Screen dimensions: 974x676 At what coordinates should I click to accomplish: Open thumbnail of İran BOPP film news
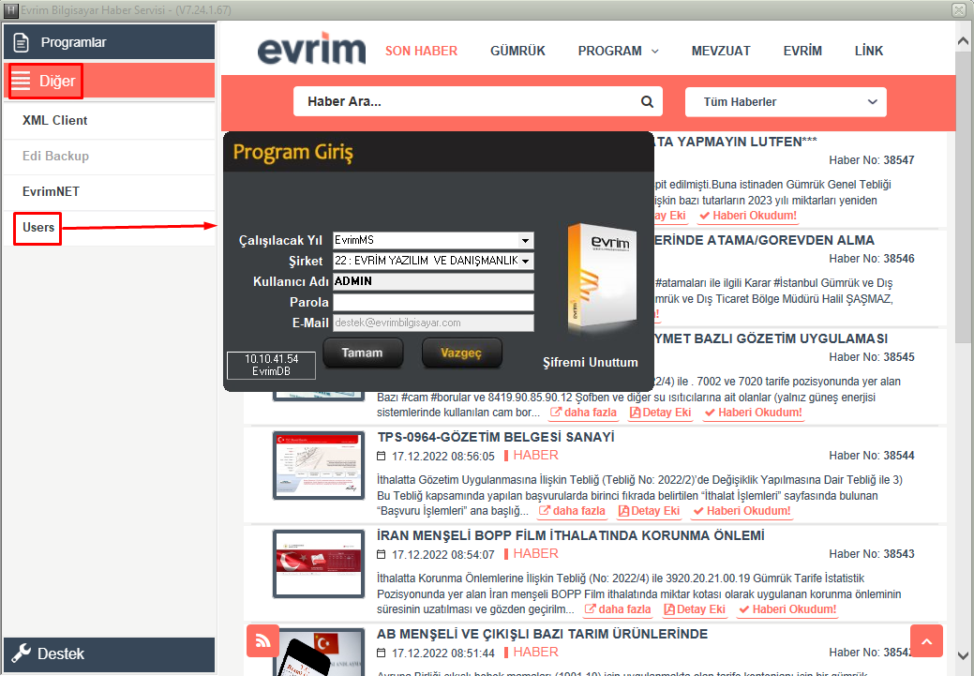[x=319, y=563]
